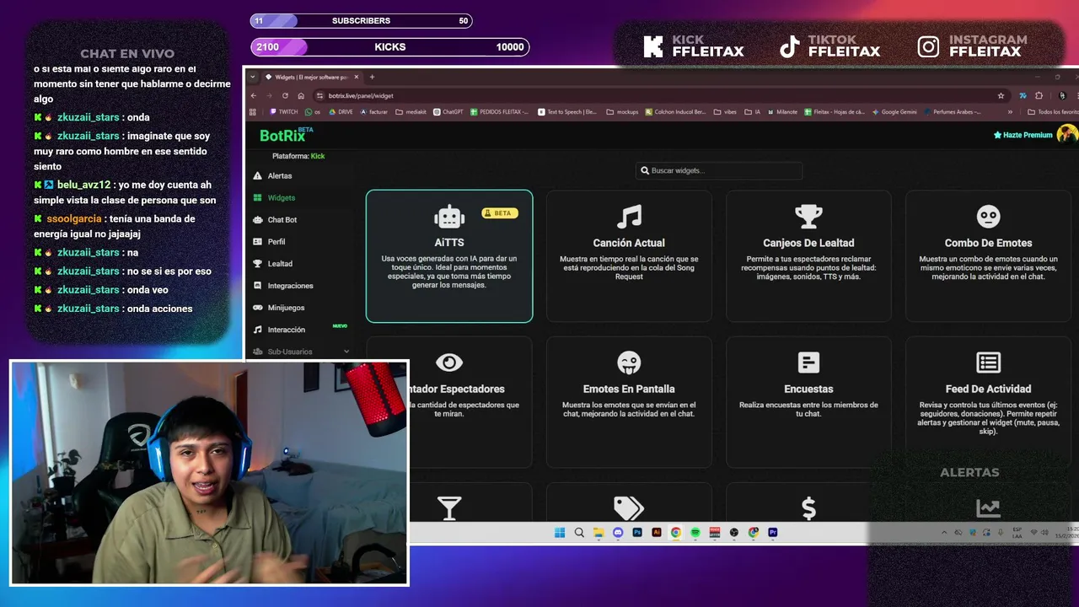Viewport: 1079px width, 607px height.
Task: Click the Buscar widgets search field
Action: pyautogui.click(x=719, y=170)
